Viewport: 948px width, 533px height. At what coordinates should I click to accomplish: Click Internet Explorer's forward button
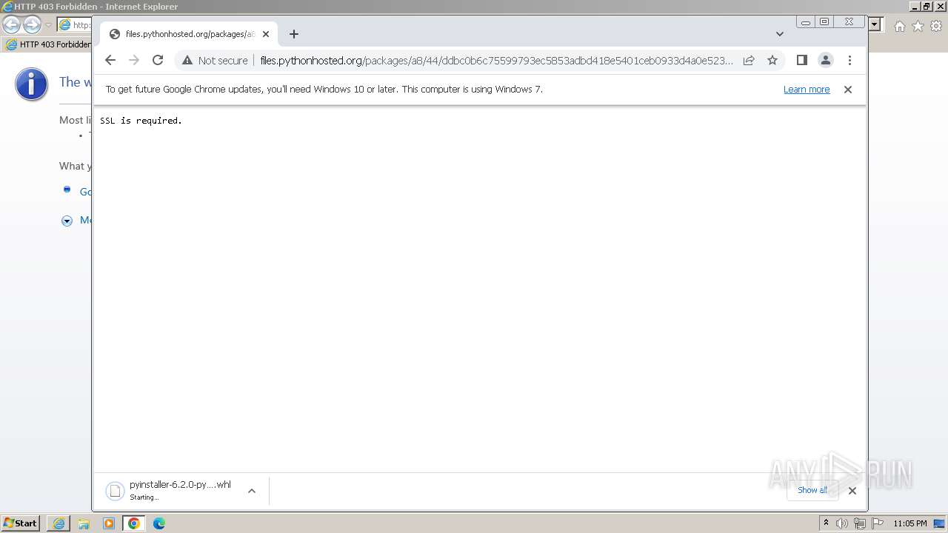(x=32, y=25)
